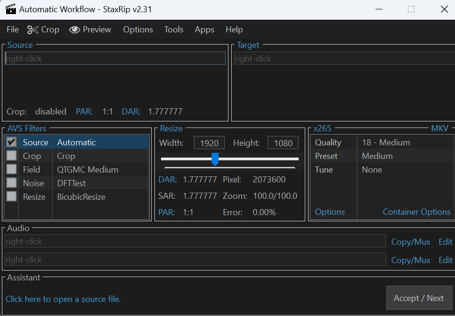455x316 pixels.
Task: Open the File menu
Action: tap(13, 30)
